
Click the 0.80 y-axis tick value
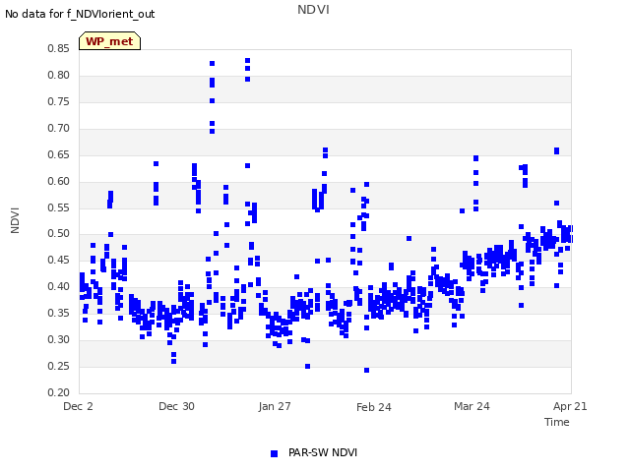[x=58, y=75]
